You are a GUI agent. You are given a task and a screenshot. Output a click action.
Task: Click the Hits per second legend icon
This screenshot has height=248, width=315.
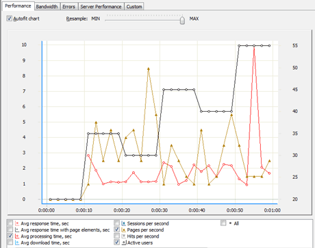[123, 236]
